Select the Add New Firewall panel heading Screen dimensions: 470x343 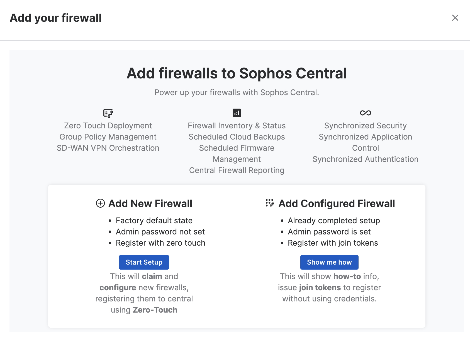150,203
